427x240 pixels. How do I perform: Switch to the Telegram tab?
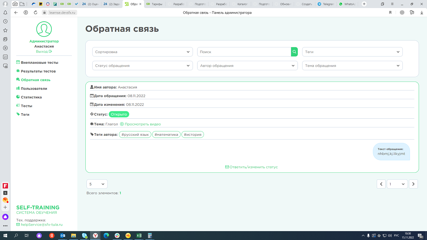tap(326, 4)
